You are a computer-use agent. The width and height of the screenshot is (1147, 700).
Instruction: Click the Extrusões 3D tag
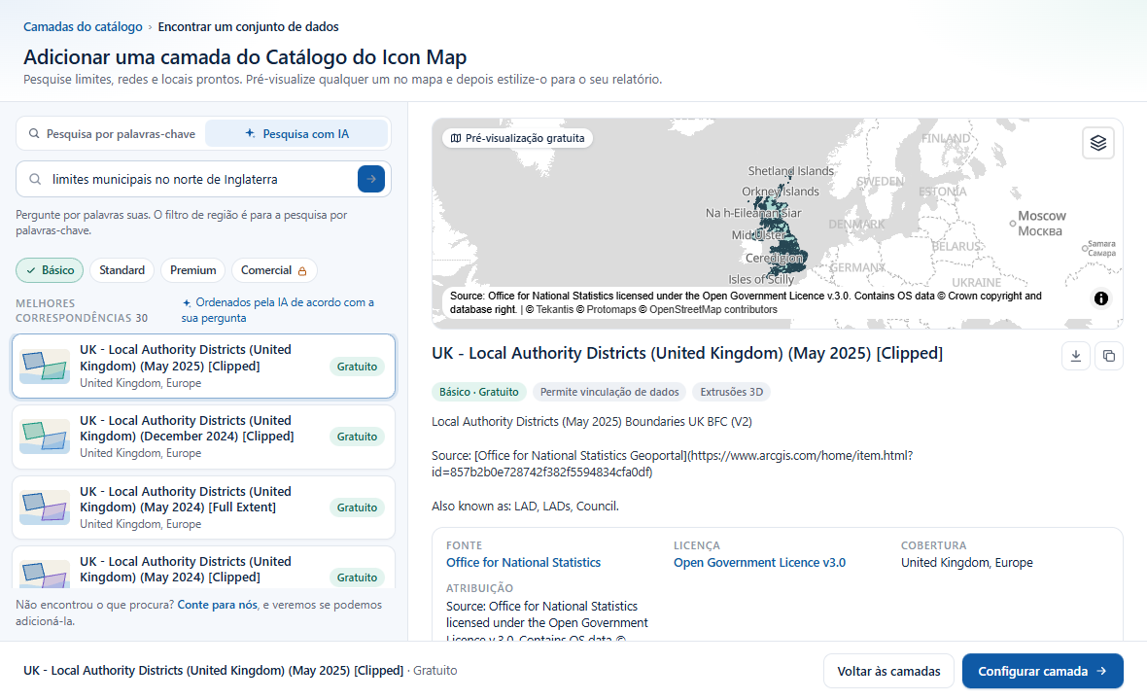click(x=732, y=392)
